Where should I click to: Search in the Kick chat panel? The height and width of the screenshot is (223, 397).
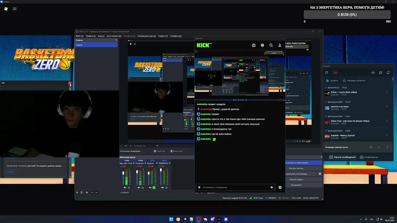pyautogui.click(x=271, y=45)
